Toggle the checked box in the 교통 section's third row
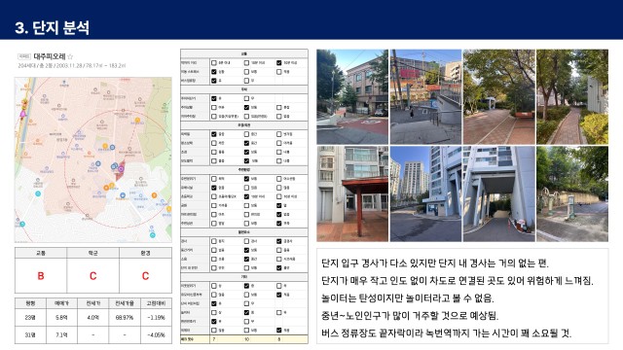 214,81
